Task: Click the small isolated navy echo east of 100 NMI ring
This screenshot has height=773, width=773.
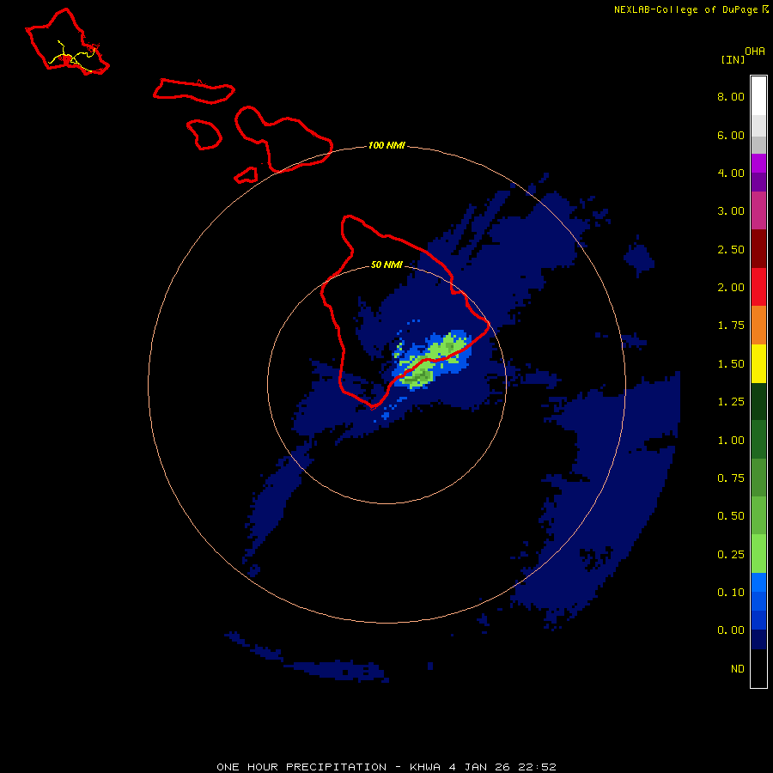Action: (x=639, y=258)
